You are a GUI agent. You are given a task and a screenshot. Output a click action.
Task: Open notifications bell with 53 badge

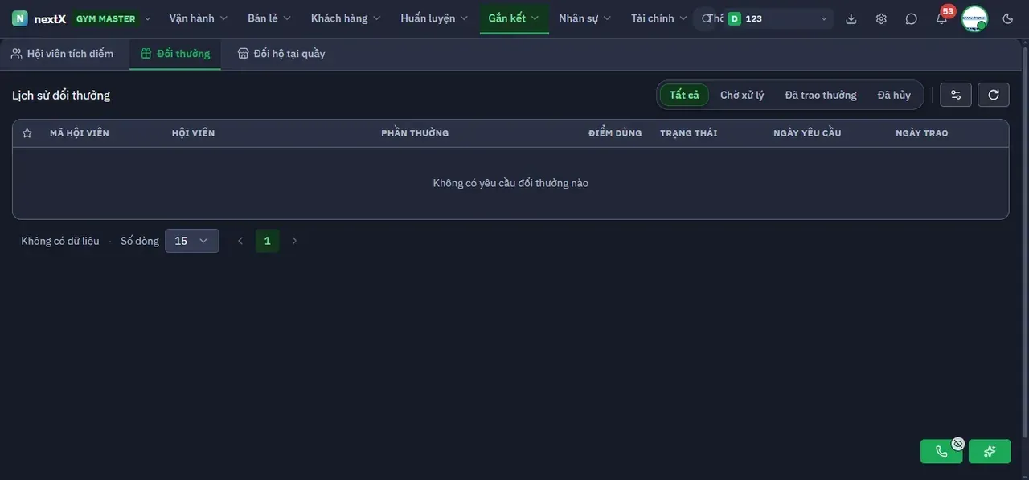point(941,18)
